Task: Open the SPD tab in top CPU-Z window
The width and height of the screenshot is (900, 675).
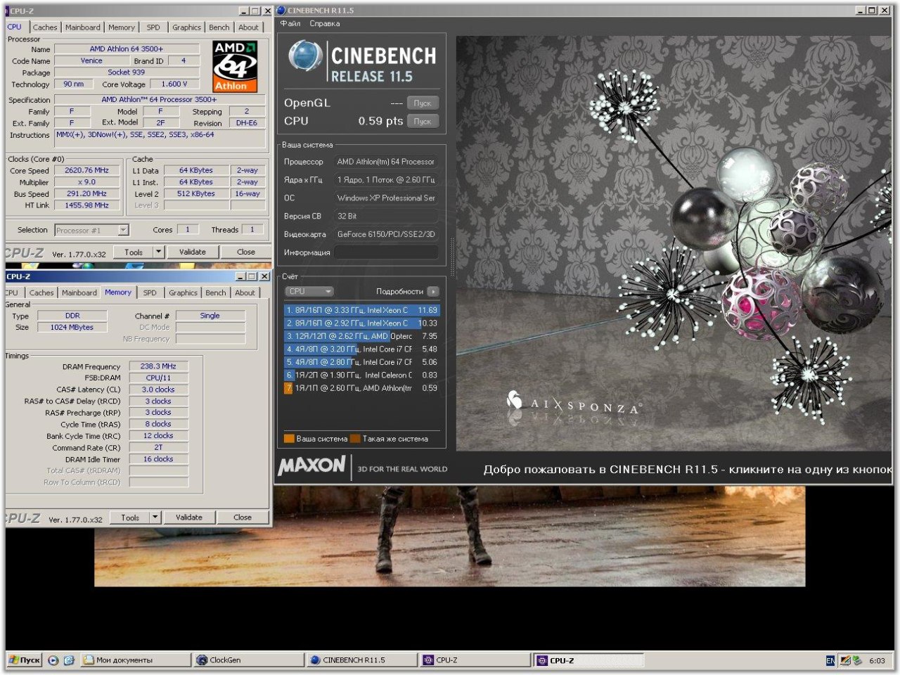Action: click(153, 27)
